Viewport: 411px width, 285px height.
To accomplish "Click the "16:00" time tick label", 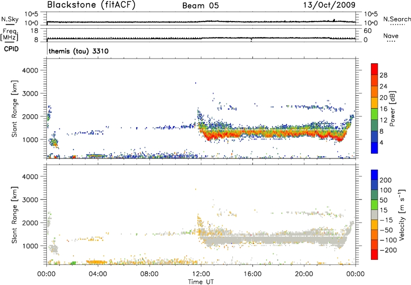I will [x=252, y=274].
